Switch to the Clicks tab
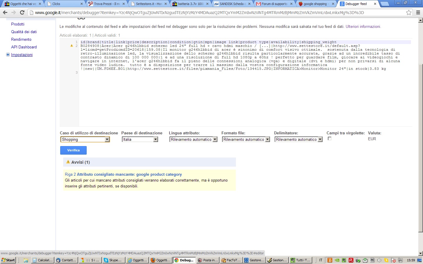Viewport: 423px width, 264px height. pyautogui.click(x=65, y=4)
